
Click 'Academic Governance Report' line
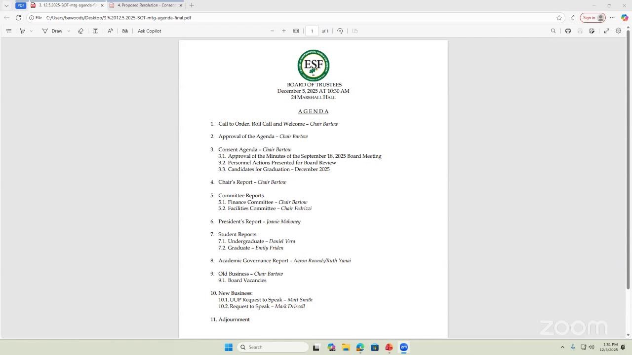pyautogui.click(x=284, y=261)
